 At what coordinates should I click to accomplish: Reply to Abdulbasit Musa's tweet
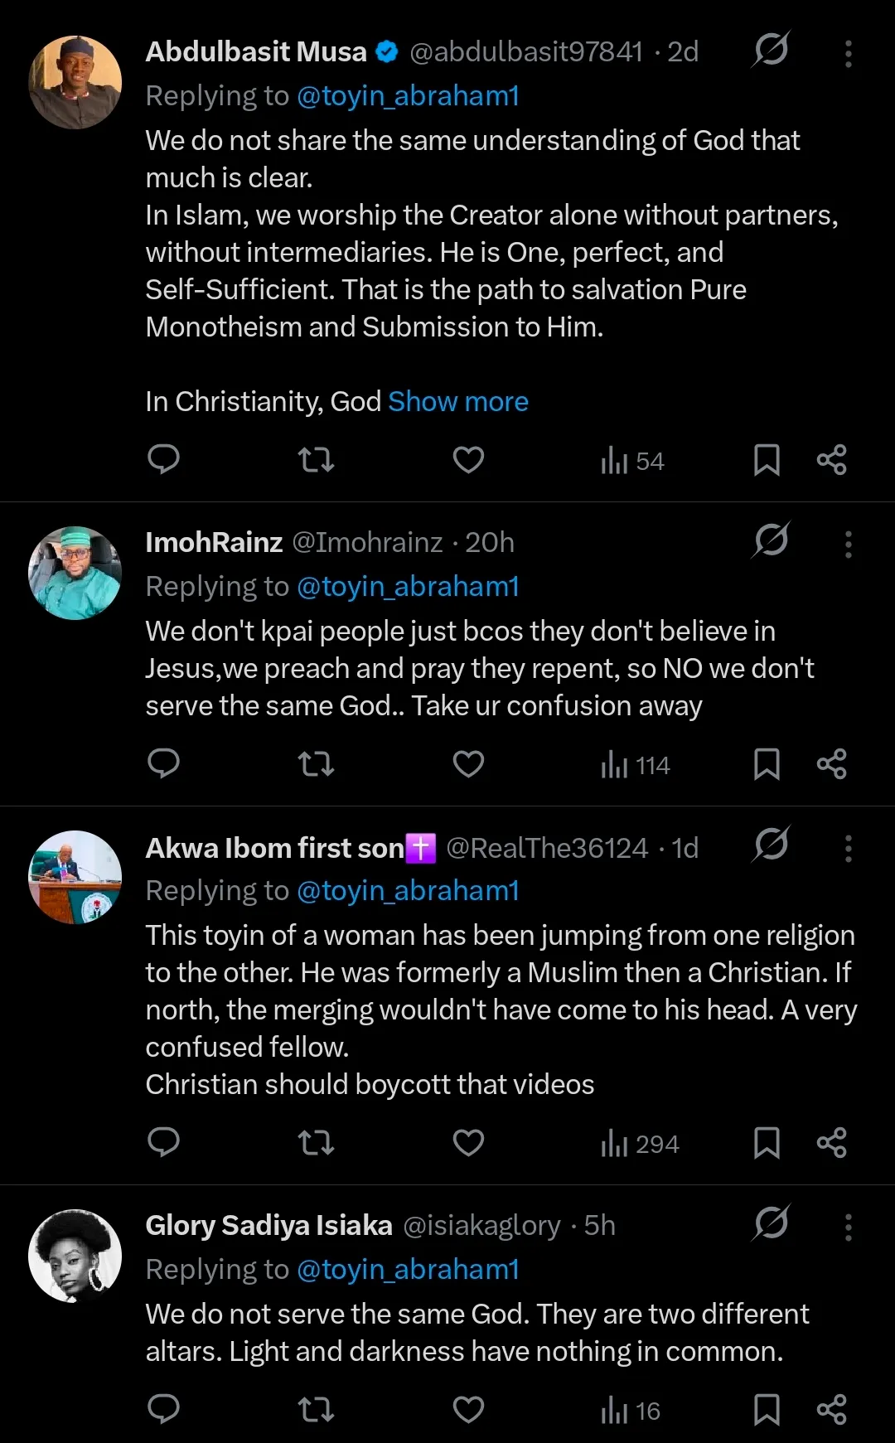point(163,459)
